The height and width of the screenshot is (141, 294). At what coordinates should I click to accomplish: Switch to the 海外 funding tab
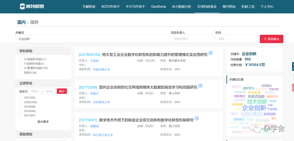click(x=34, y=22)
